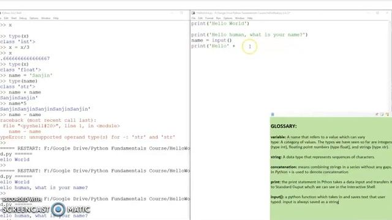392x220 pixels.
Task: Click the edit icon on the glossary note toolbar
Action: point(382,114)
